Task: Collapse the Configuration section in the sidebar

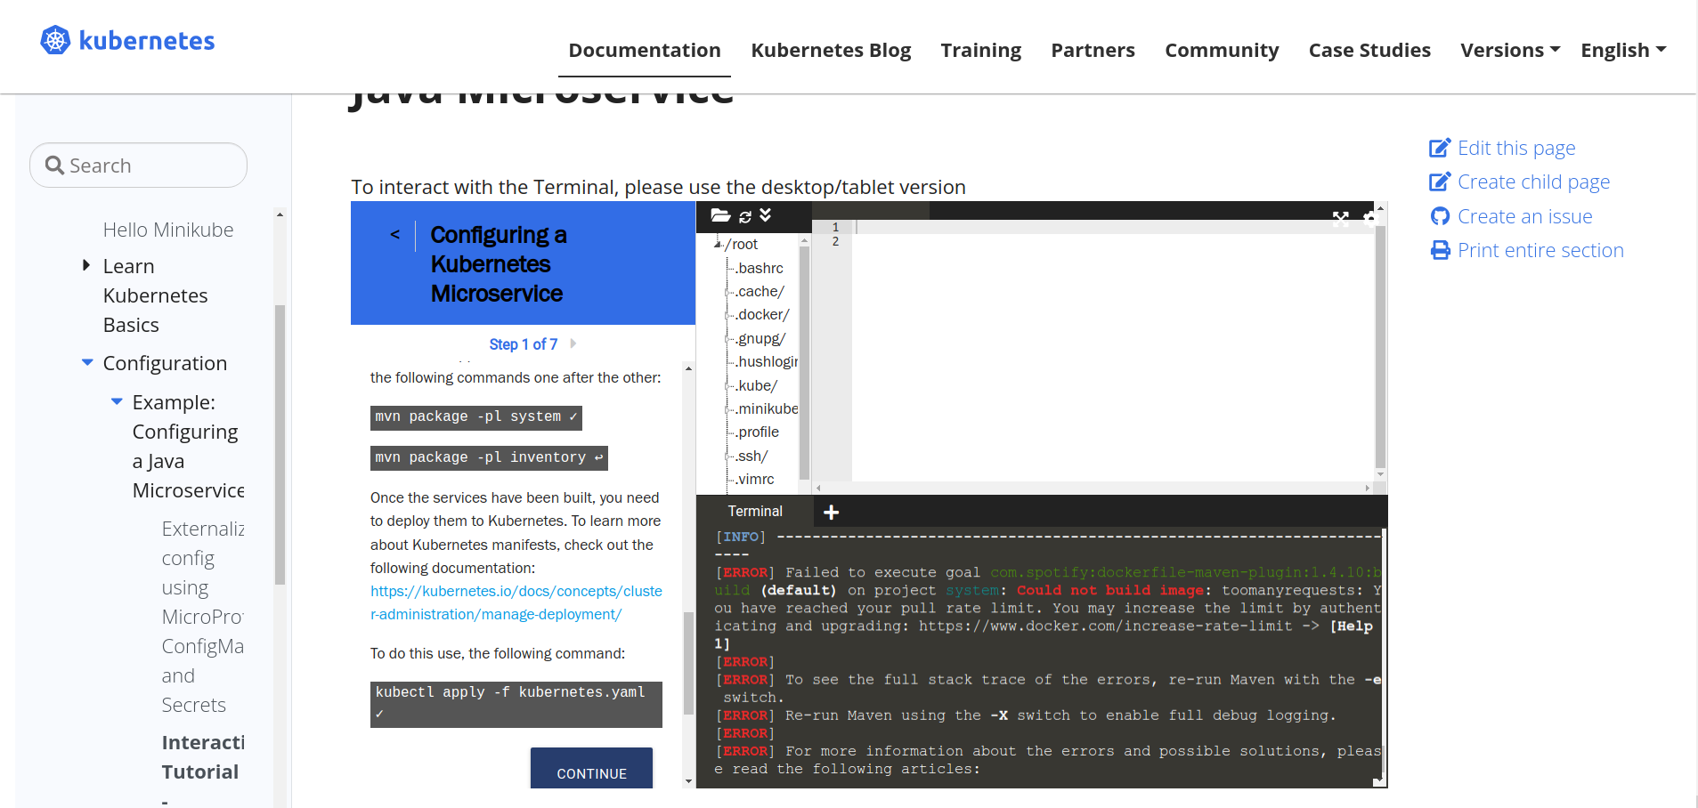Action: click(86, 362)
